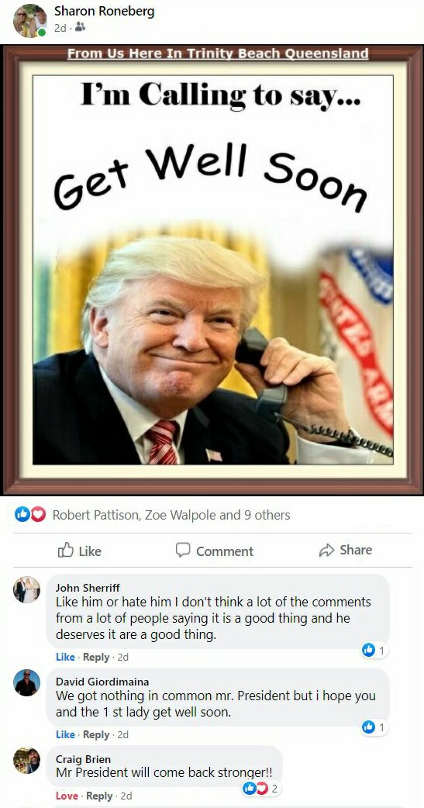Image resolution: width=424 pixels, height=808 pixels.
Task: Open David Giordimaina's avatar thumbnail
Action: coord(26,683)
